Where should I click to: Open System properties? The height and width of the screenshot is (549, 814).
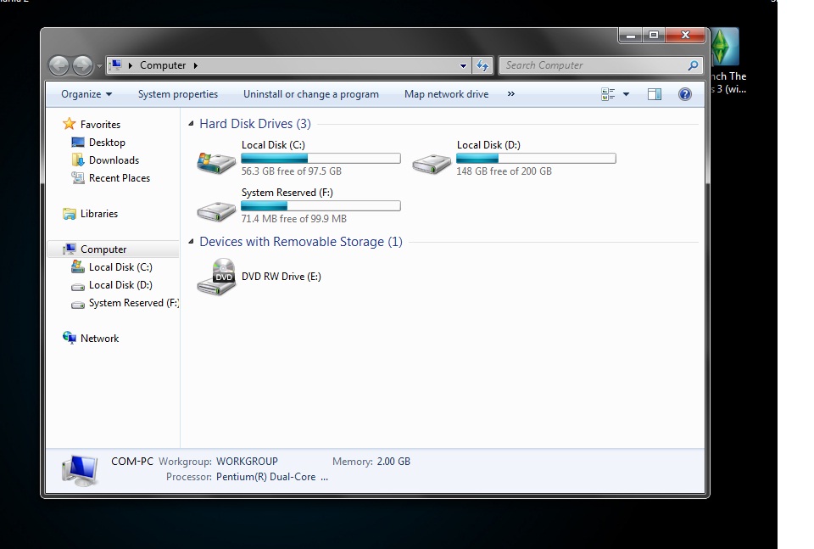[177, 94]
